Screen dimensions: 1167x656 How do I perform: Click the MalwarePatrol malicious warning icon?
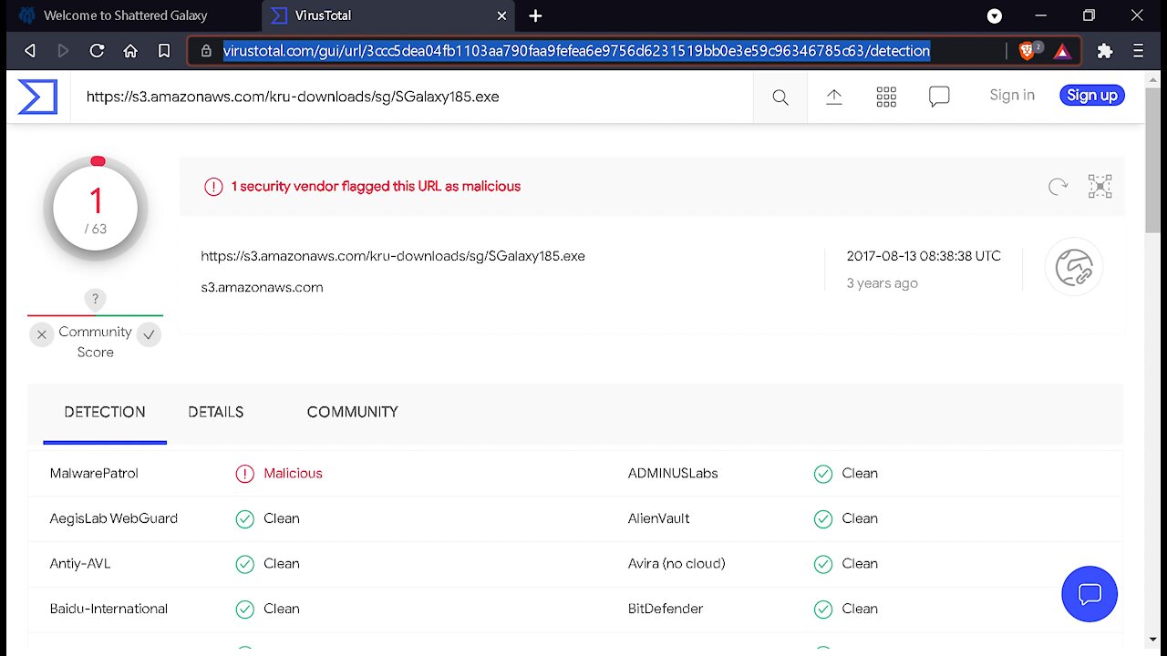pos(244,474)
